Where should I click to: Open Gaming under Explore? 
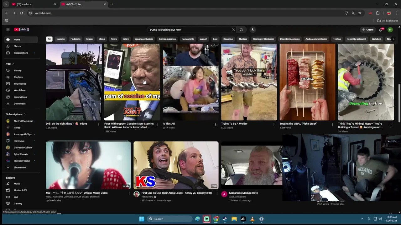tap(21, 203)
